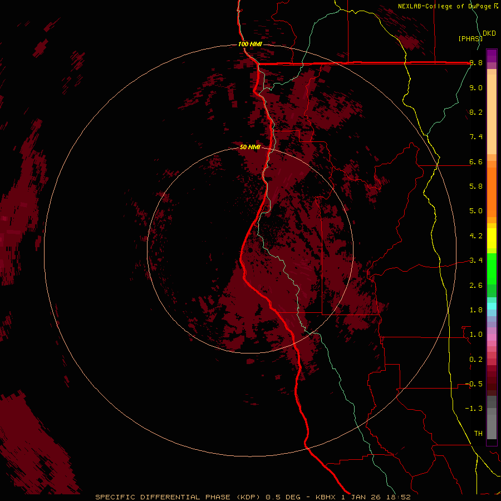This screenshot has width=501, height=501.
Task: Click the 8.2 value on the color scale
Action: tap(476, 112)
